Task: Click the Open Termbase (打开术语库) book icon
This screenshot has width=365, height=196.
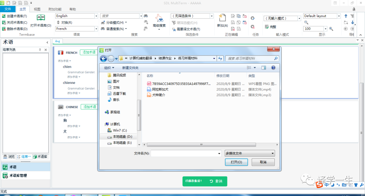Action: coord(41,18)
